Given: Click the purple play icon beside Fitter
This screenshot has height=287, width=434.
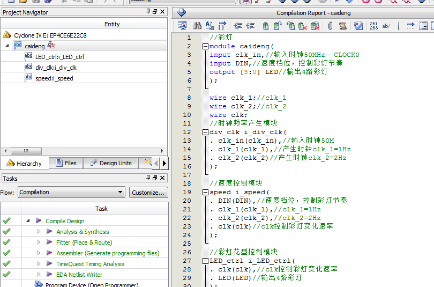Looking at the screenshot, I should click(x=49, y=242).
